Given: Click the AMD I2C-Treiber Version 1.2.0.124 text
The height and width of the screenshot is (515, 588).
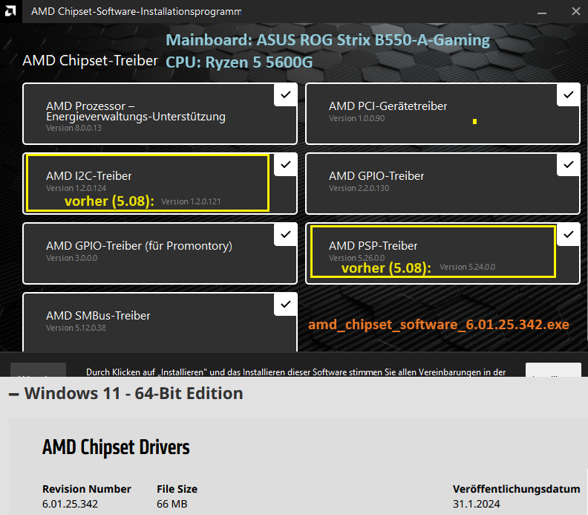Looking at the screenshot, I should tap(76, 188).
